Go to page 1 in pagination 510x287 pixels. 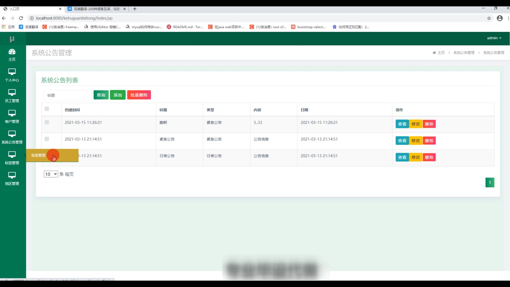pos(490,183)
